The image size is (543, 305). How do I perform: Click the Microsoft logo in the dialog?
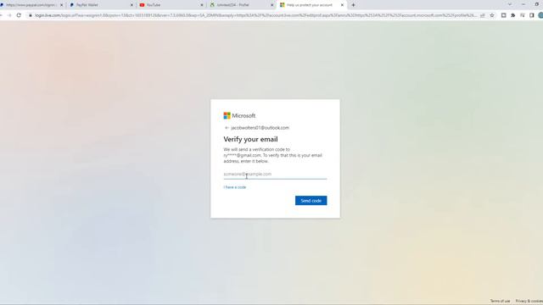[x=239, y=115]
